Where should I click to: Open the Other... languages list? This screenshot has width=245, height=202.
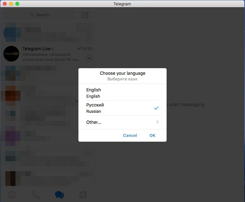pyautogui.click(x=122, y=122)
